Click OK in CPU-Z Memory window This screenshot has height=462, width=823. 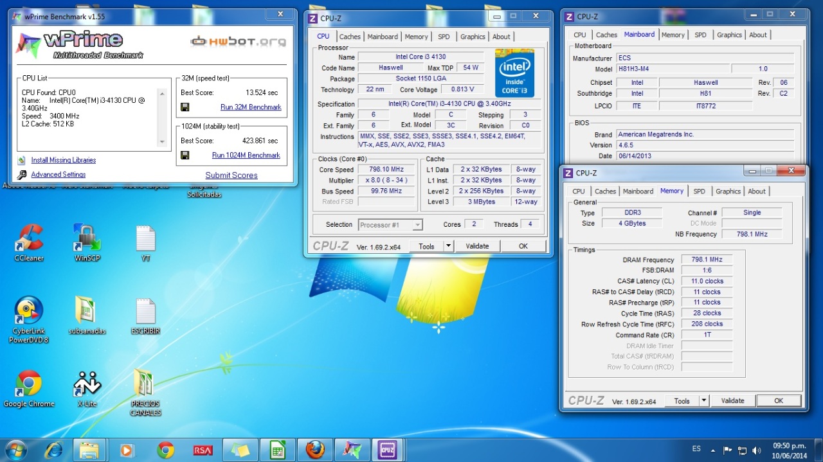pos(779,401)
